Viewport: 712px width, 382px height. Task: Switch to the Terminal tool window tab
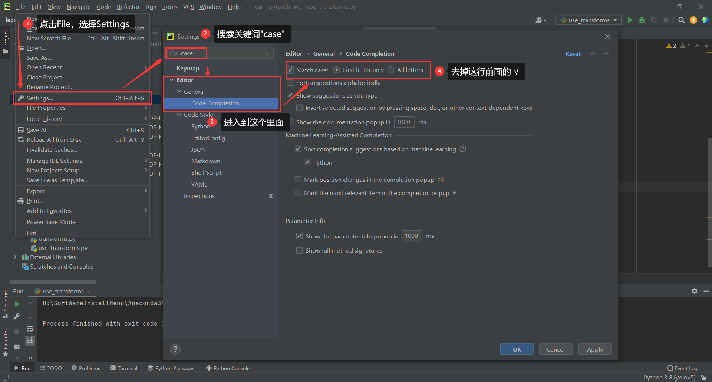pyautogui.click(x=124, y=368)
